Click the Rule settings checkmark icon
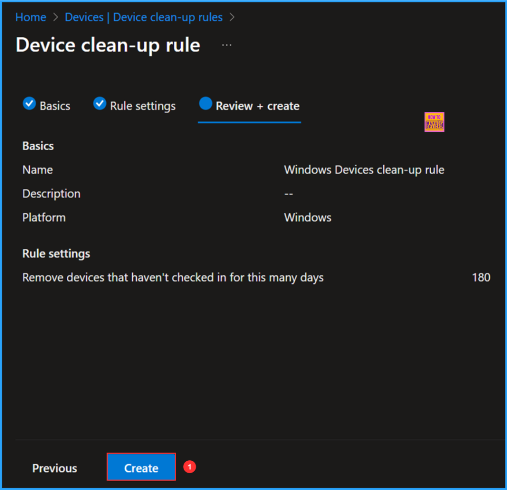 click(x=100, y=104)
